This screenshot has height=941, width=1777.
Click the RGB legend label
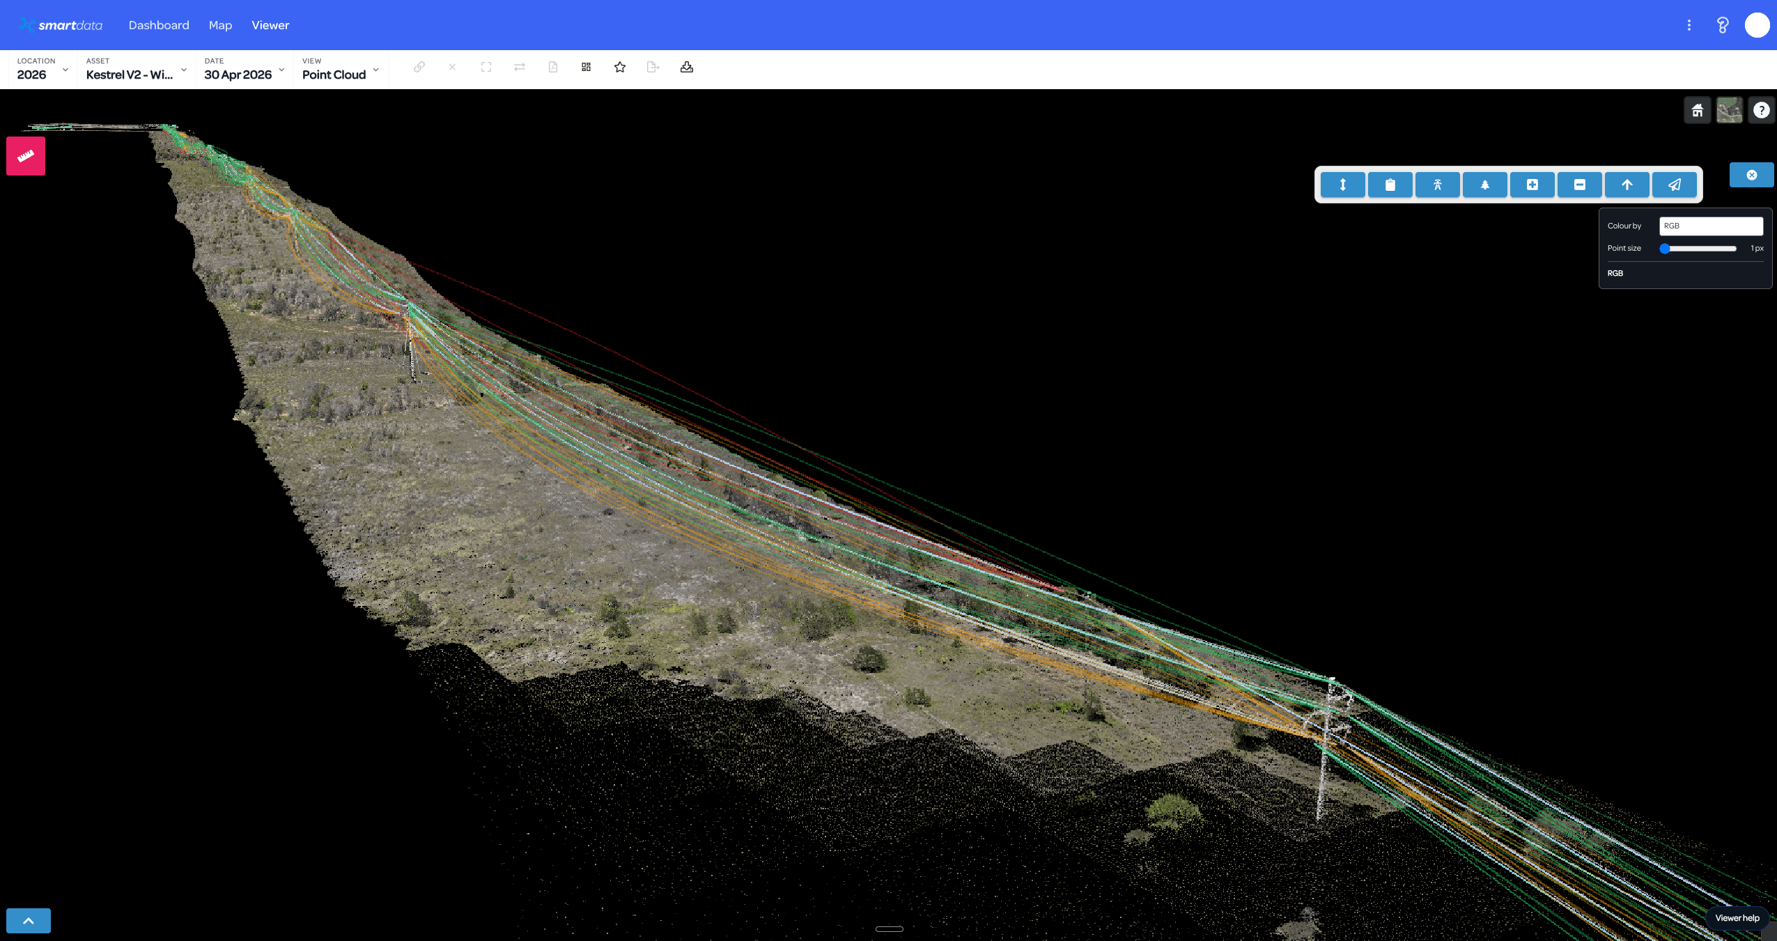[x=1615, y=273]
